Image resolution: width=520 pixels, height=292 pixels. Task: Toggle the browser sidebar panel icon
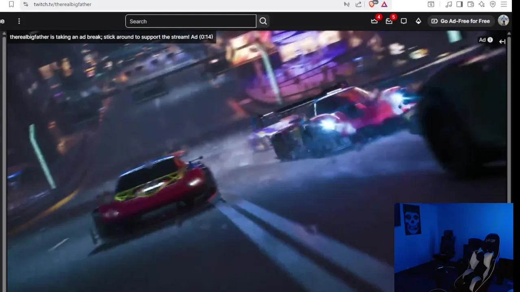(x=459, y=4)
